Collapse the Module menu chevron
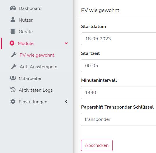Screen dimensions: 156x153 66,43
